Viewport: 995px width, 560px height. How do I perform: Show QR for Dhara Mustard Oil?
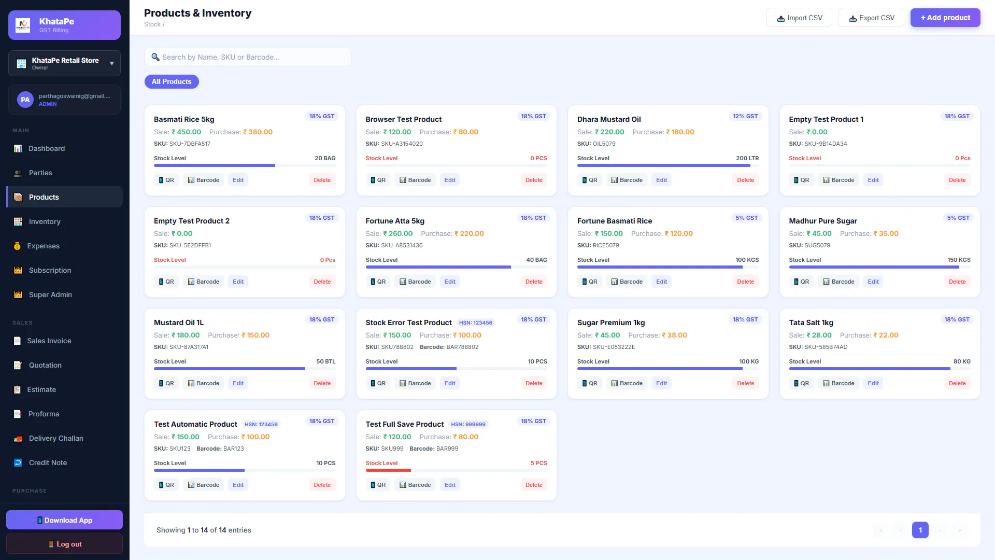click(x=590, y=180)
